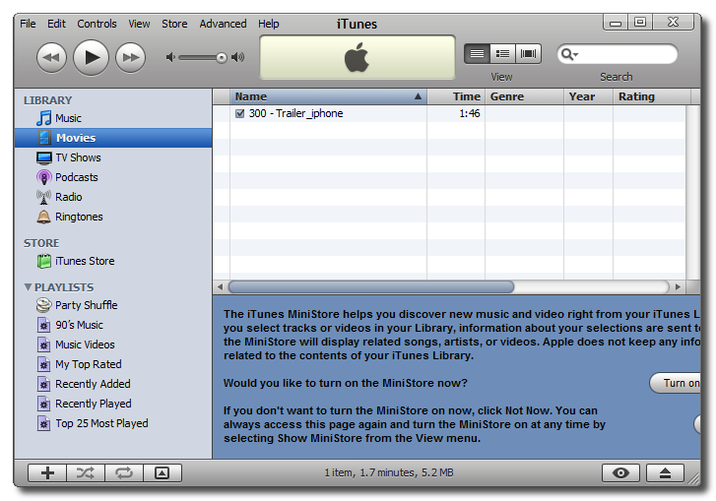Open the Recently Played playlist
Image resolution: width=716 pixels, height=501 pixels.
click(x=113, y=404)
